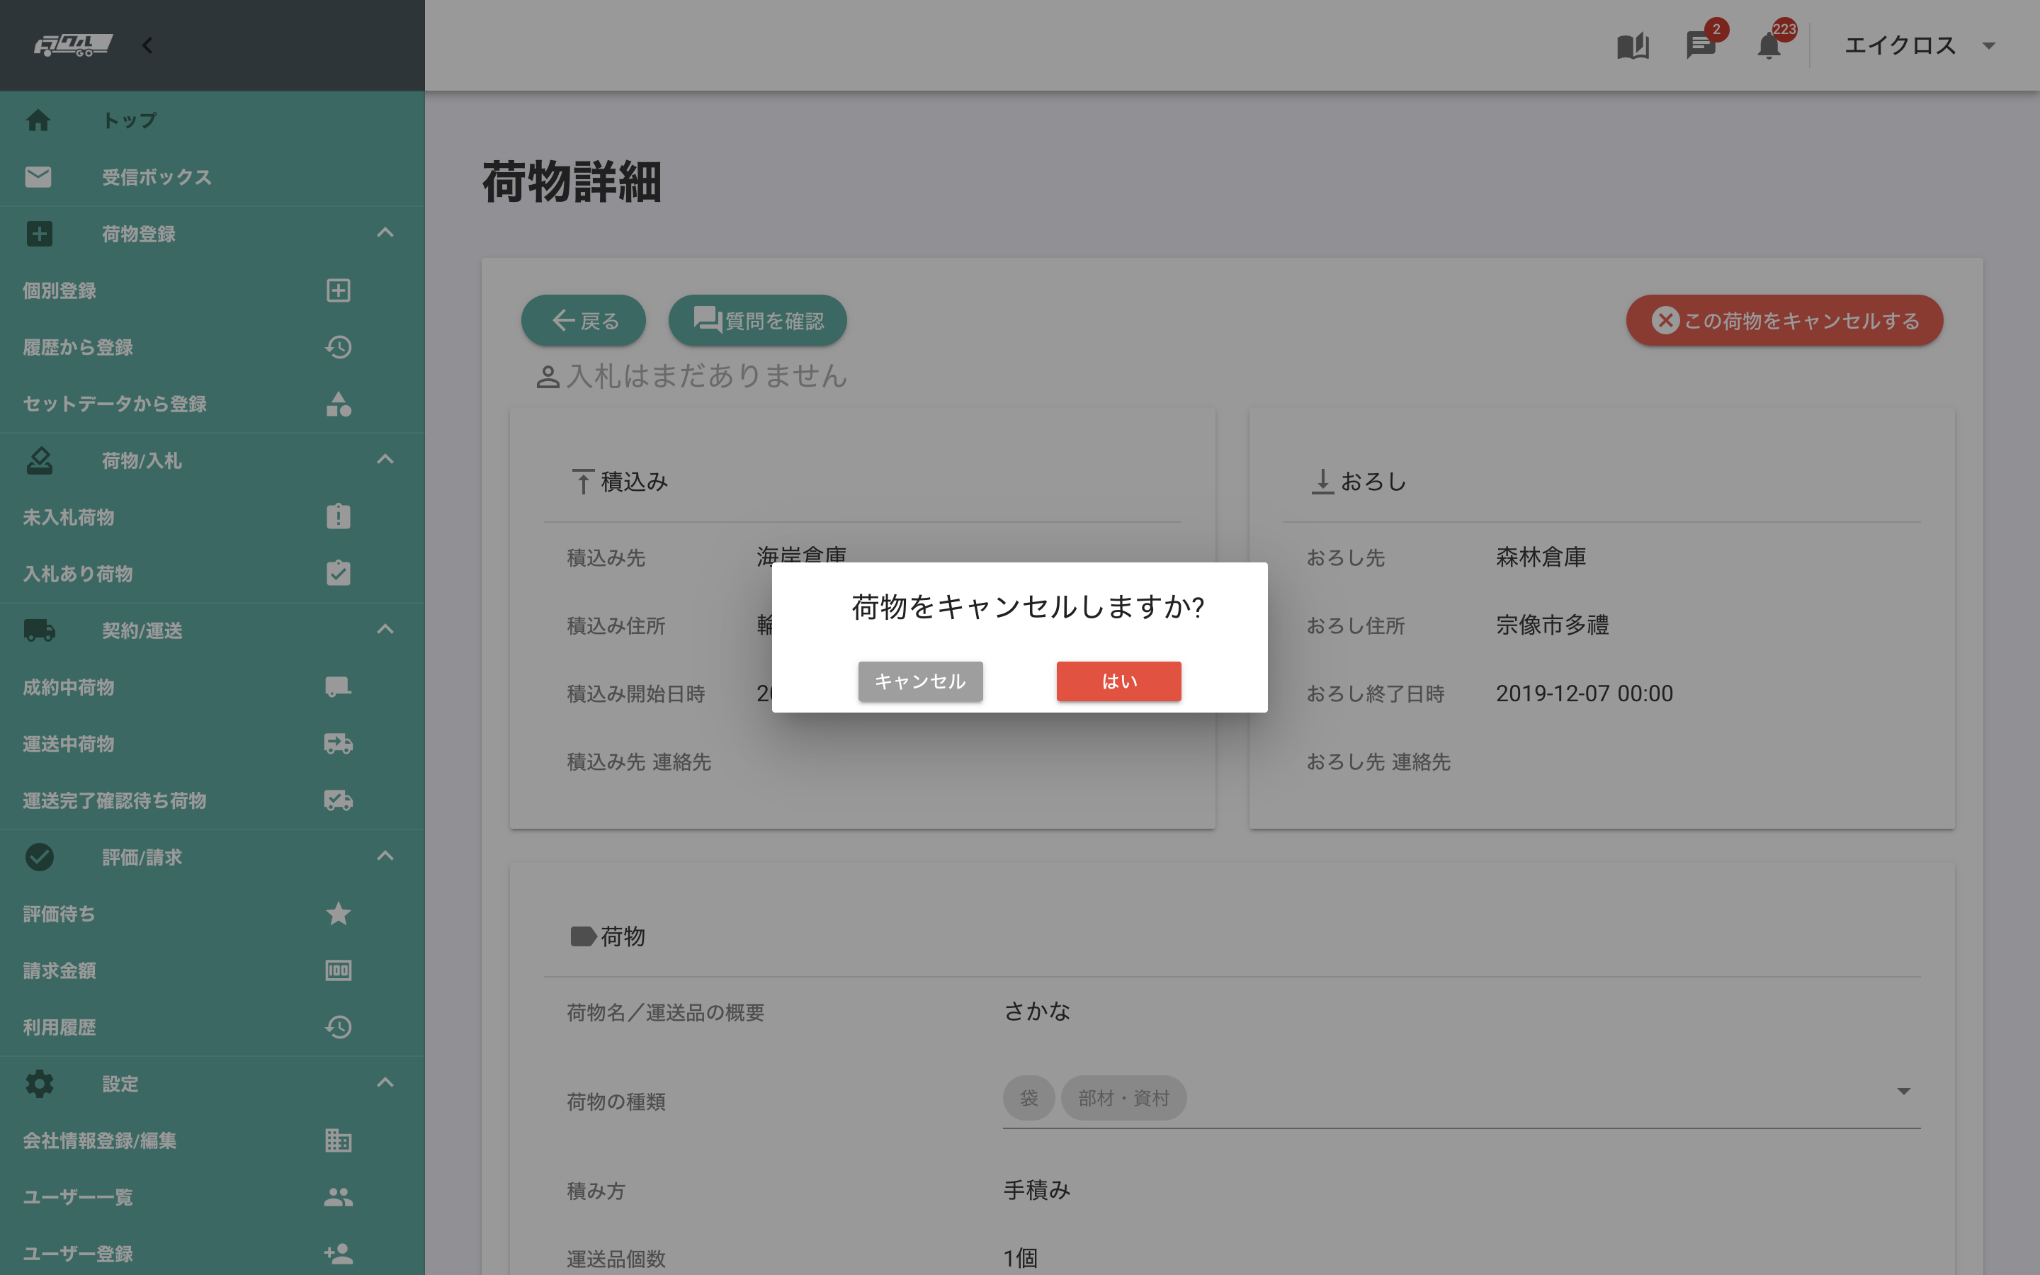Click the 入札はまだありません status text
Image resolution: width=2040 pixels, height=1275 pixels.
tap(706, 375)
